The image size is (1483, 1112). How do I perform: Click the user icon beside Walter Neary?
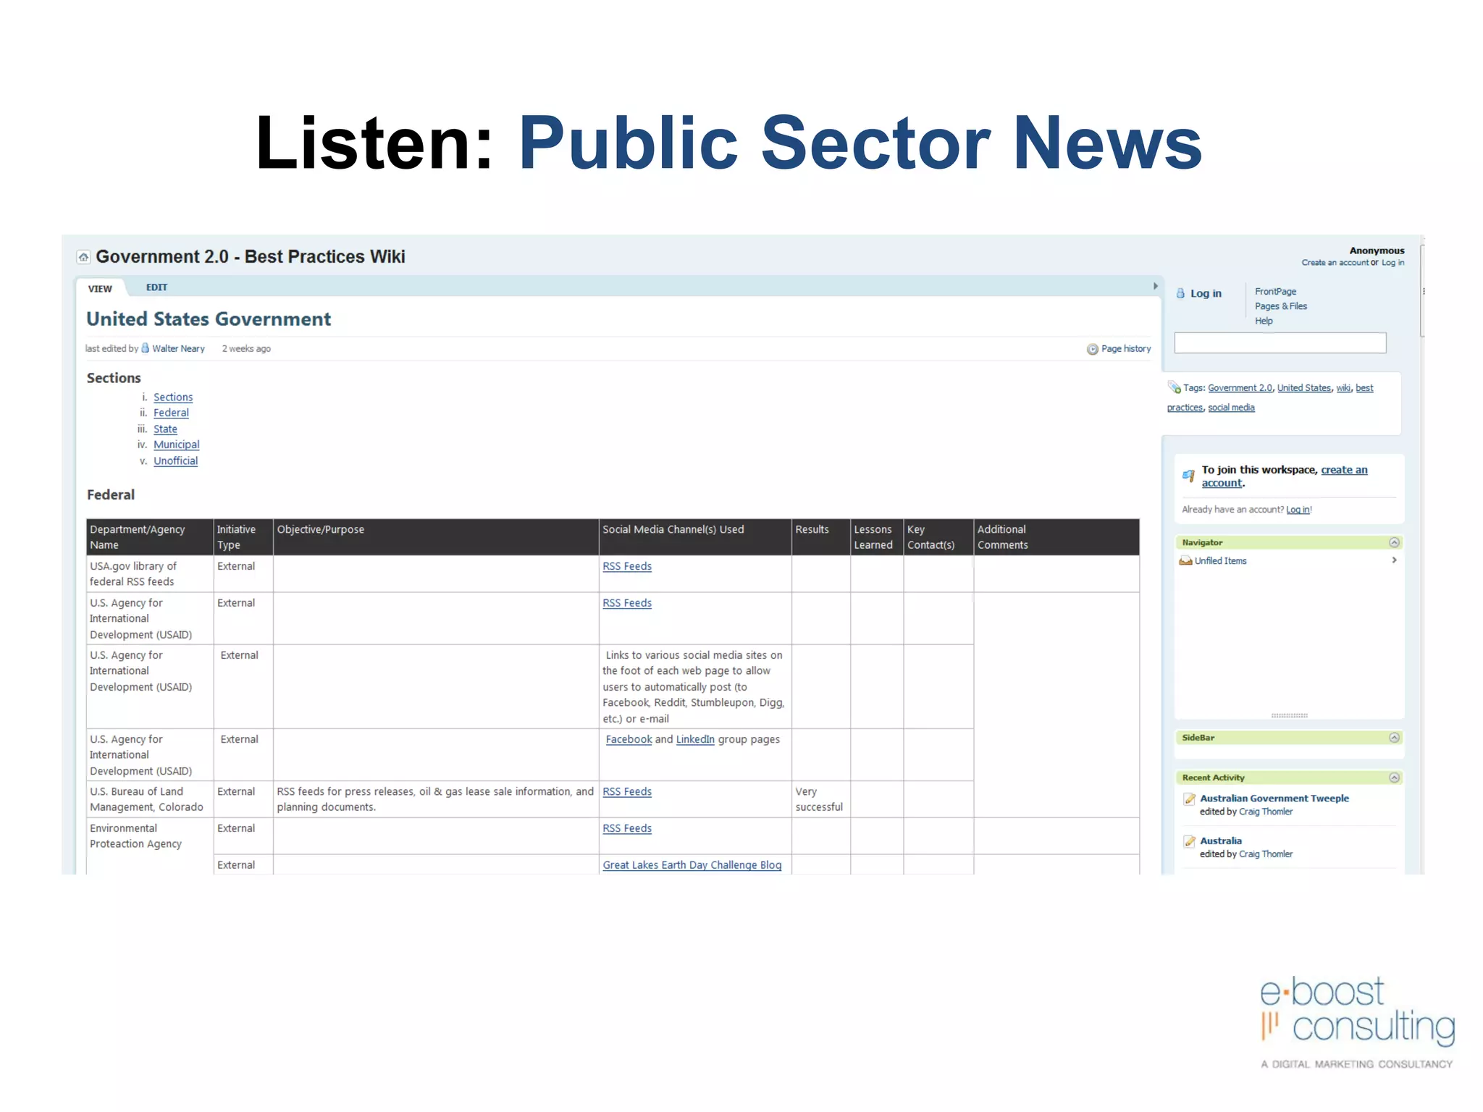click(x=146, y=348)
